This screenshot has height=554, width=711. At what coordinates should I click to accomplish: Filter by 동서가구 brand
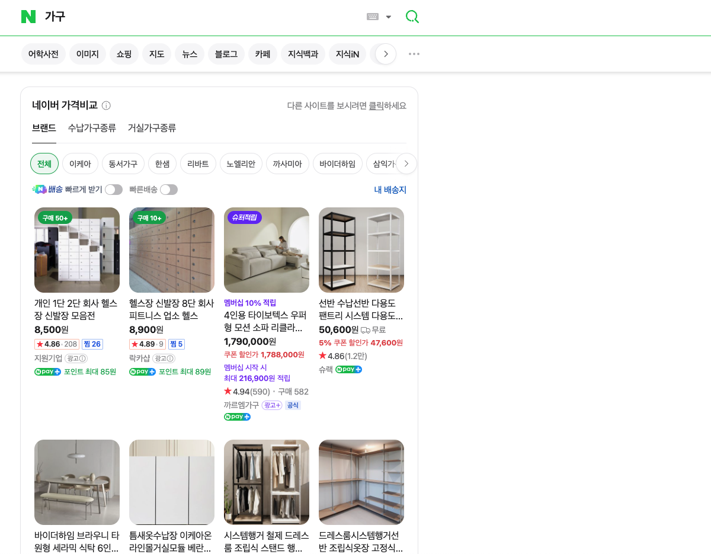click(x=123, y=164)
